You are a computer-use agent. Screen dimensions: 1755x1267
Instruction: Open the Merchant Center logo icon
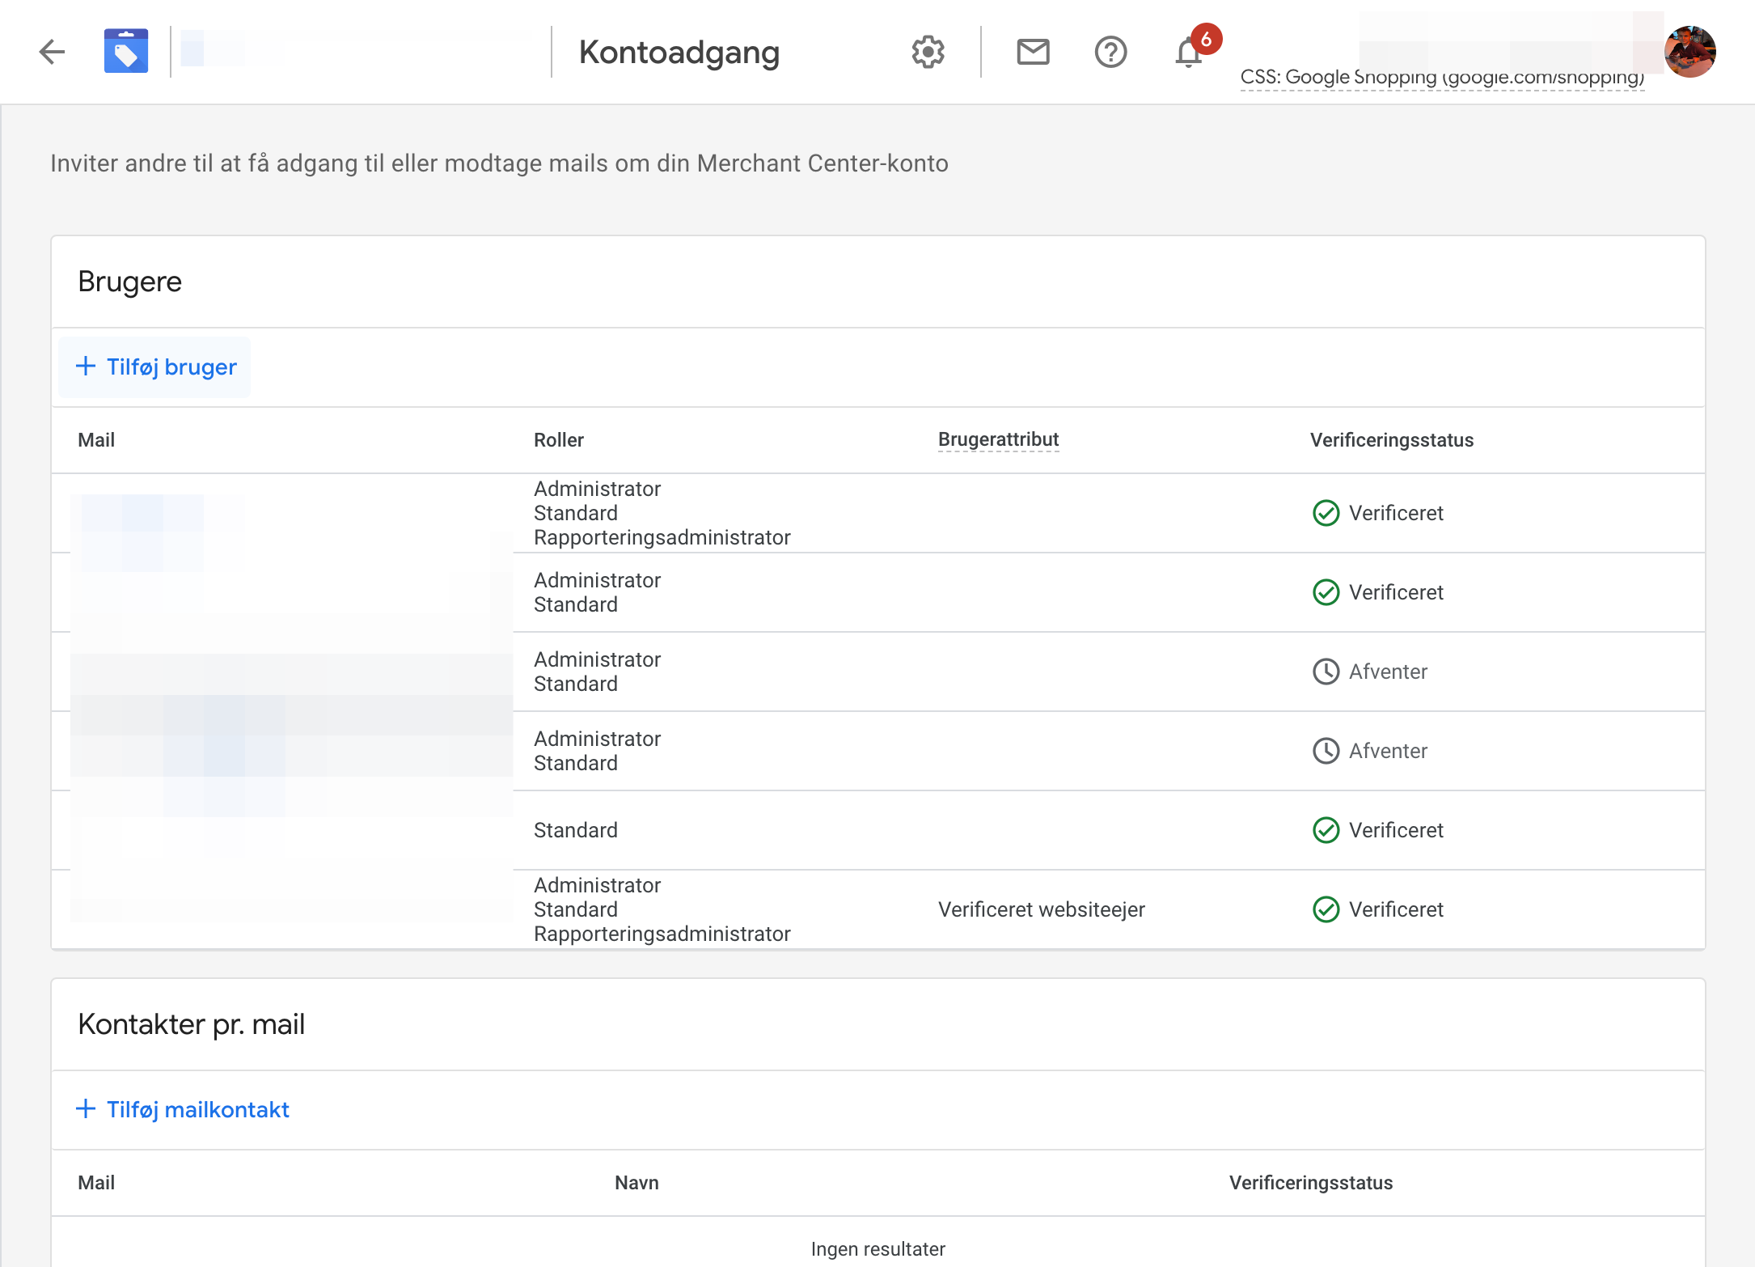(126, 51)
